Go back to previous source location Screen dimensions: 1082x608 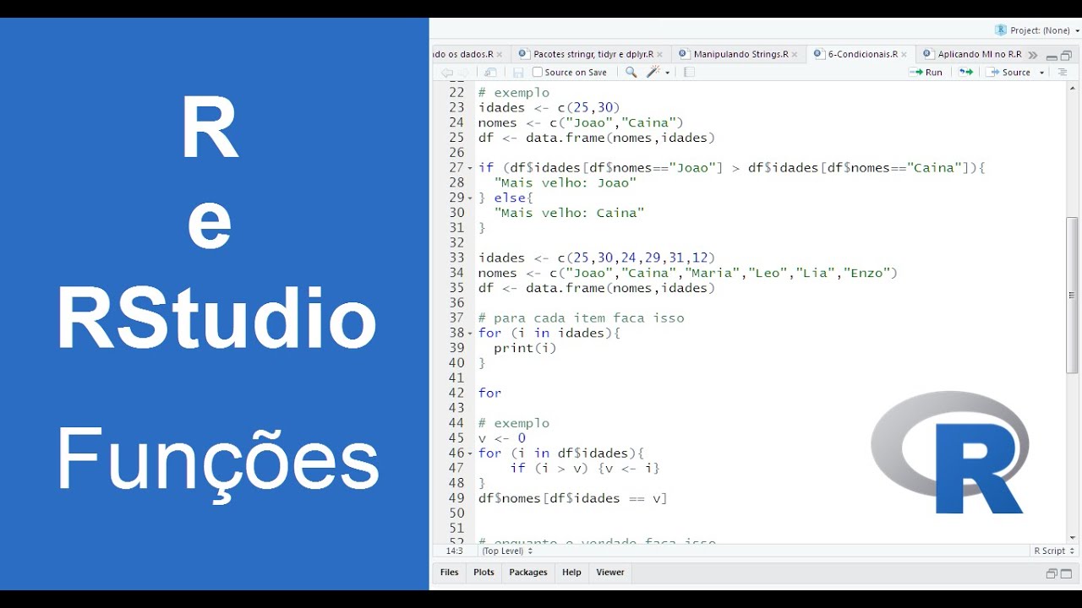446,73
